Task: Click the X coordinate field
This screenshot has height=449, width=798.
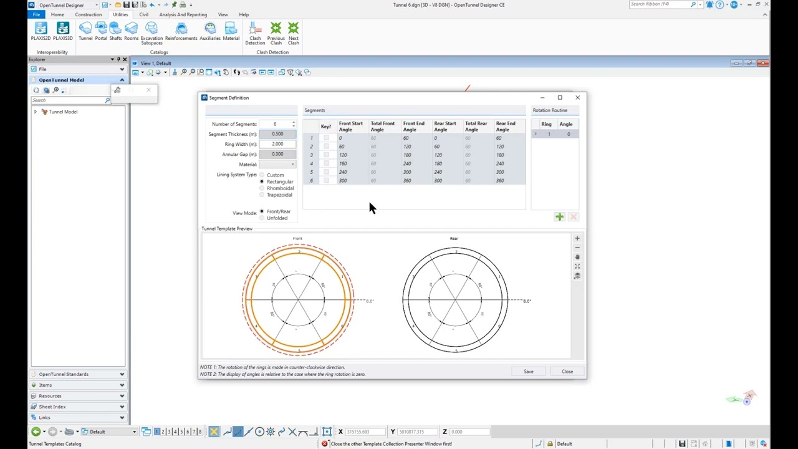Action: (365, 432)
